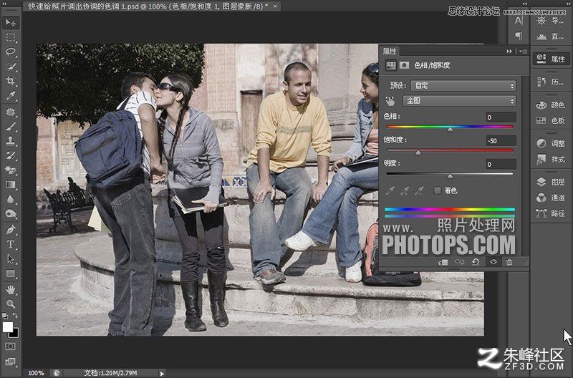Screen dimensions: 573x378
Task: Select the Crop tool
Action: pos(11,81)
